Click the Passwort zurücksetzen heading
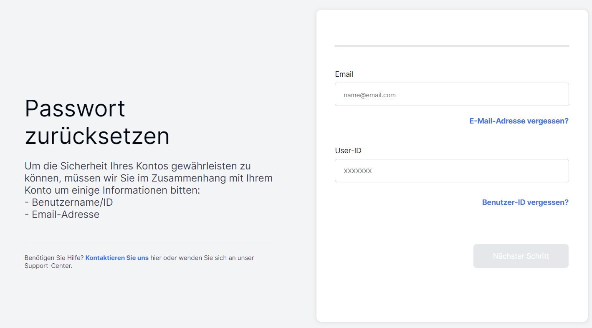 click(x=97, y=122)
